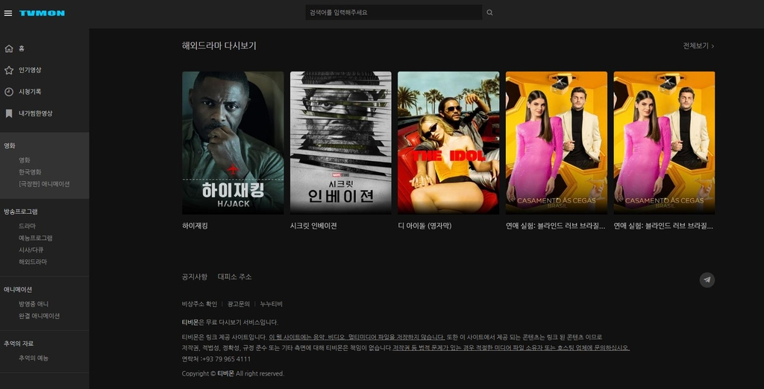Click the 대피소 주소 link

click(x=234, y=276)
